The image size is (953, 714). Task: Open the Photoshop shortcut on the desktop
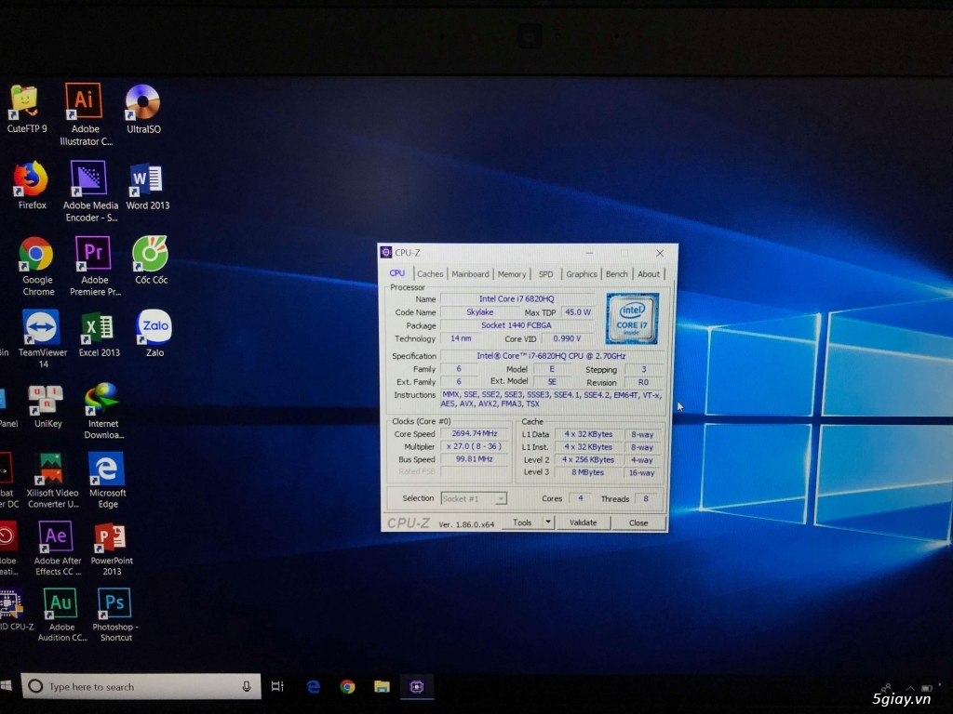tap(114, 615)
